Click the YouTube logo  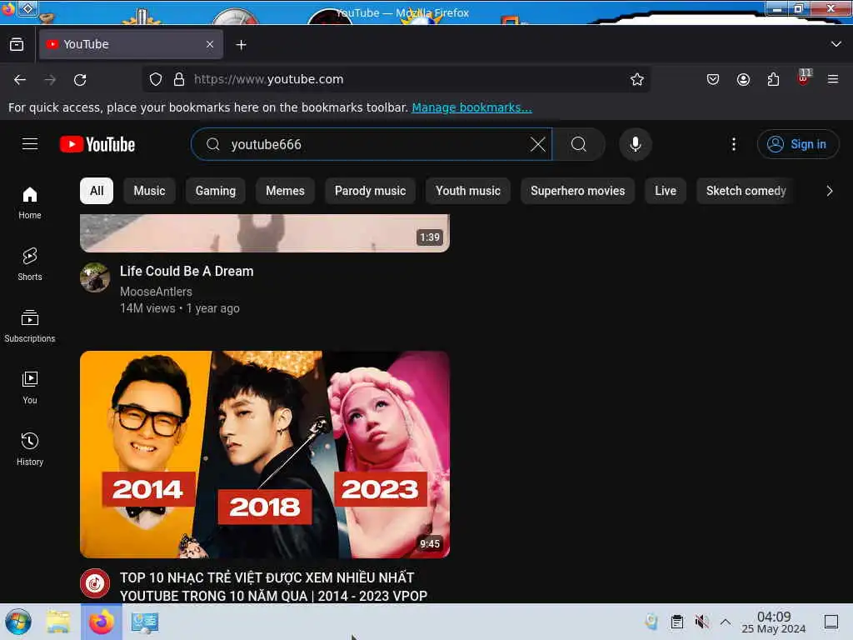[97, 144]
